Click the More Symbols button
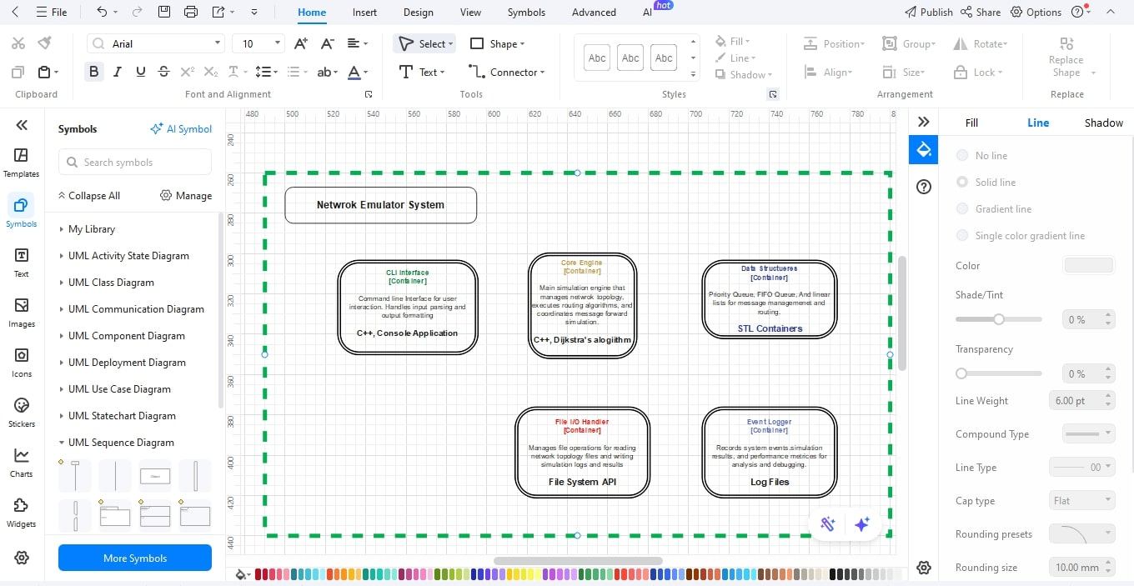The height and width of the screenshot is (586, 1134). (x=134, y=558)
